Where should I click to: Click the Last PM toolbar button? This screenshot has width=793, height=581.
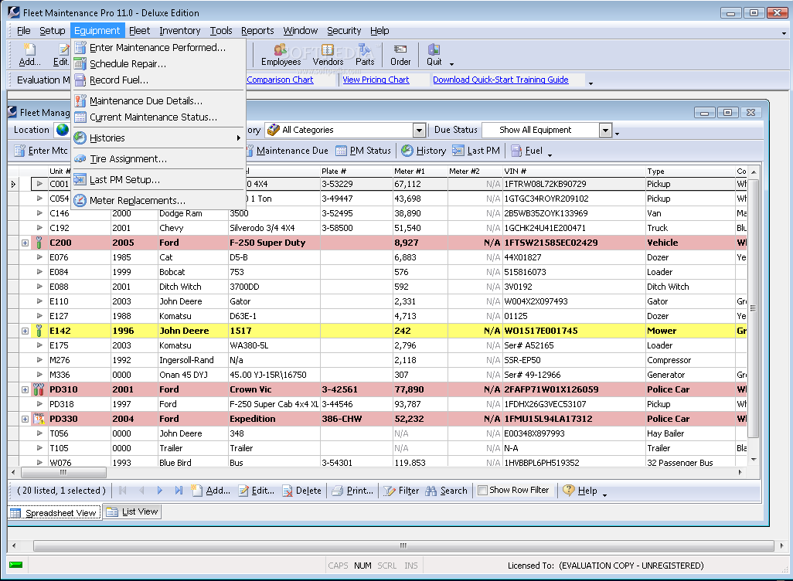tap(476, 151)
